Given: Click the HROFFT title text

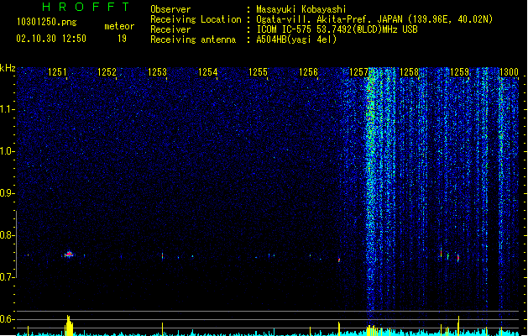Looking at the screenshot, I should pyautogui.click(x=86, y=7).
